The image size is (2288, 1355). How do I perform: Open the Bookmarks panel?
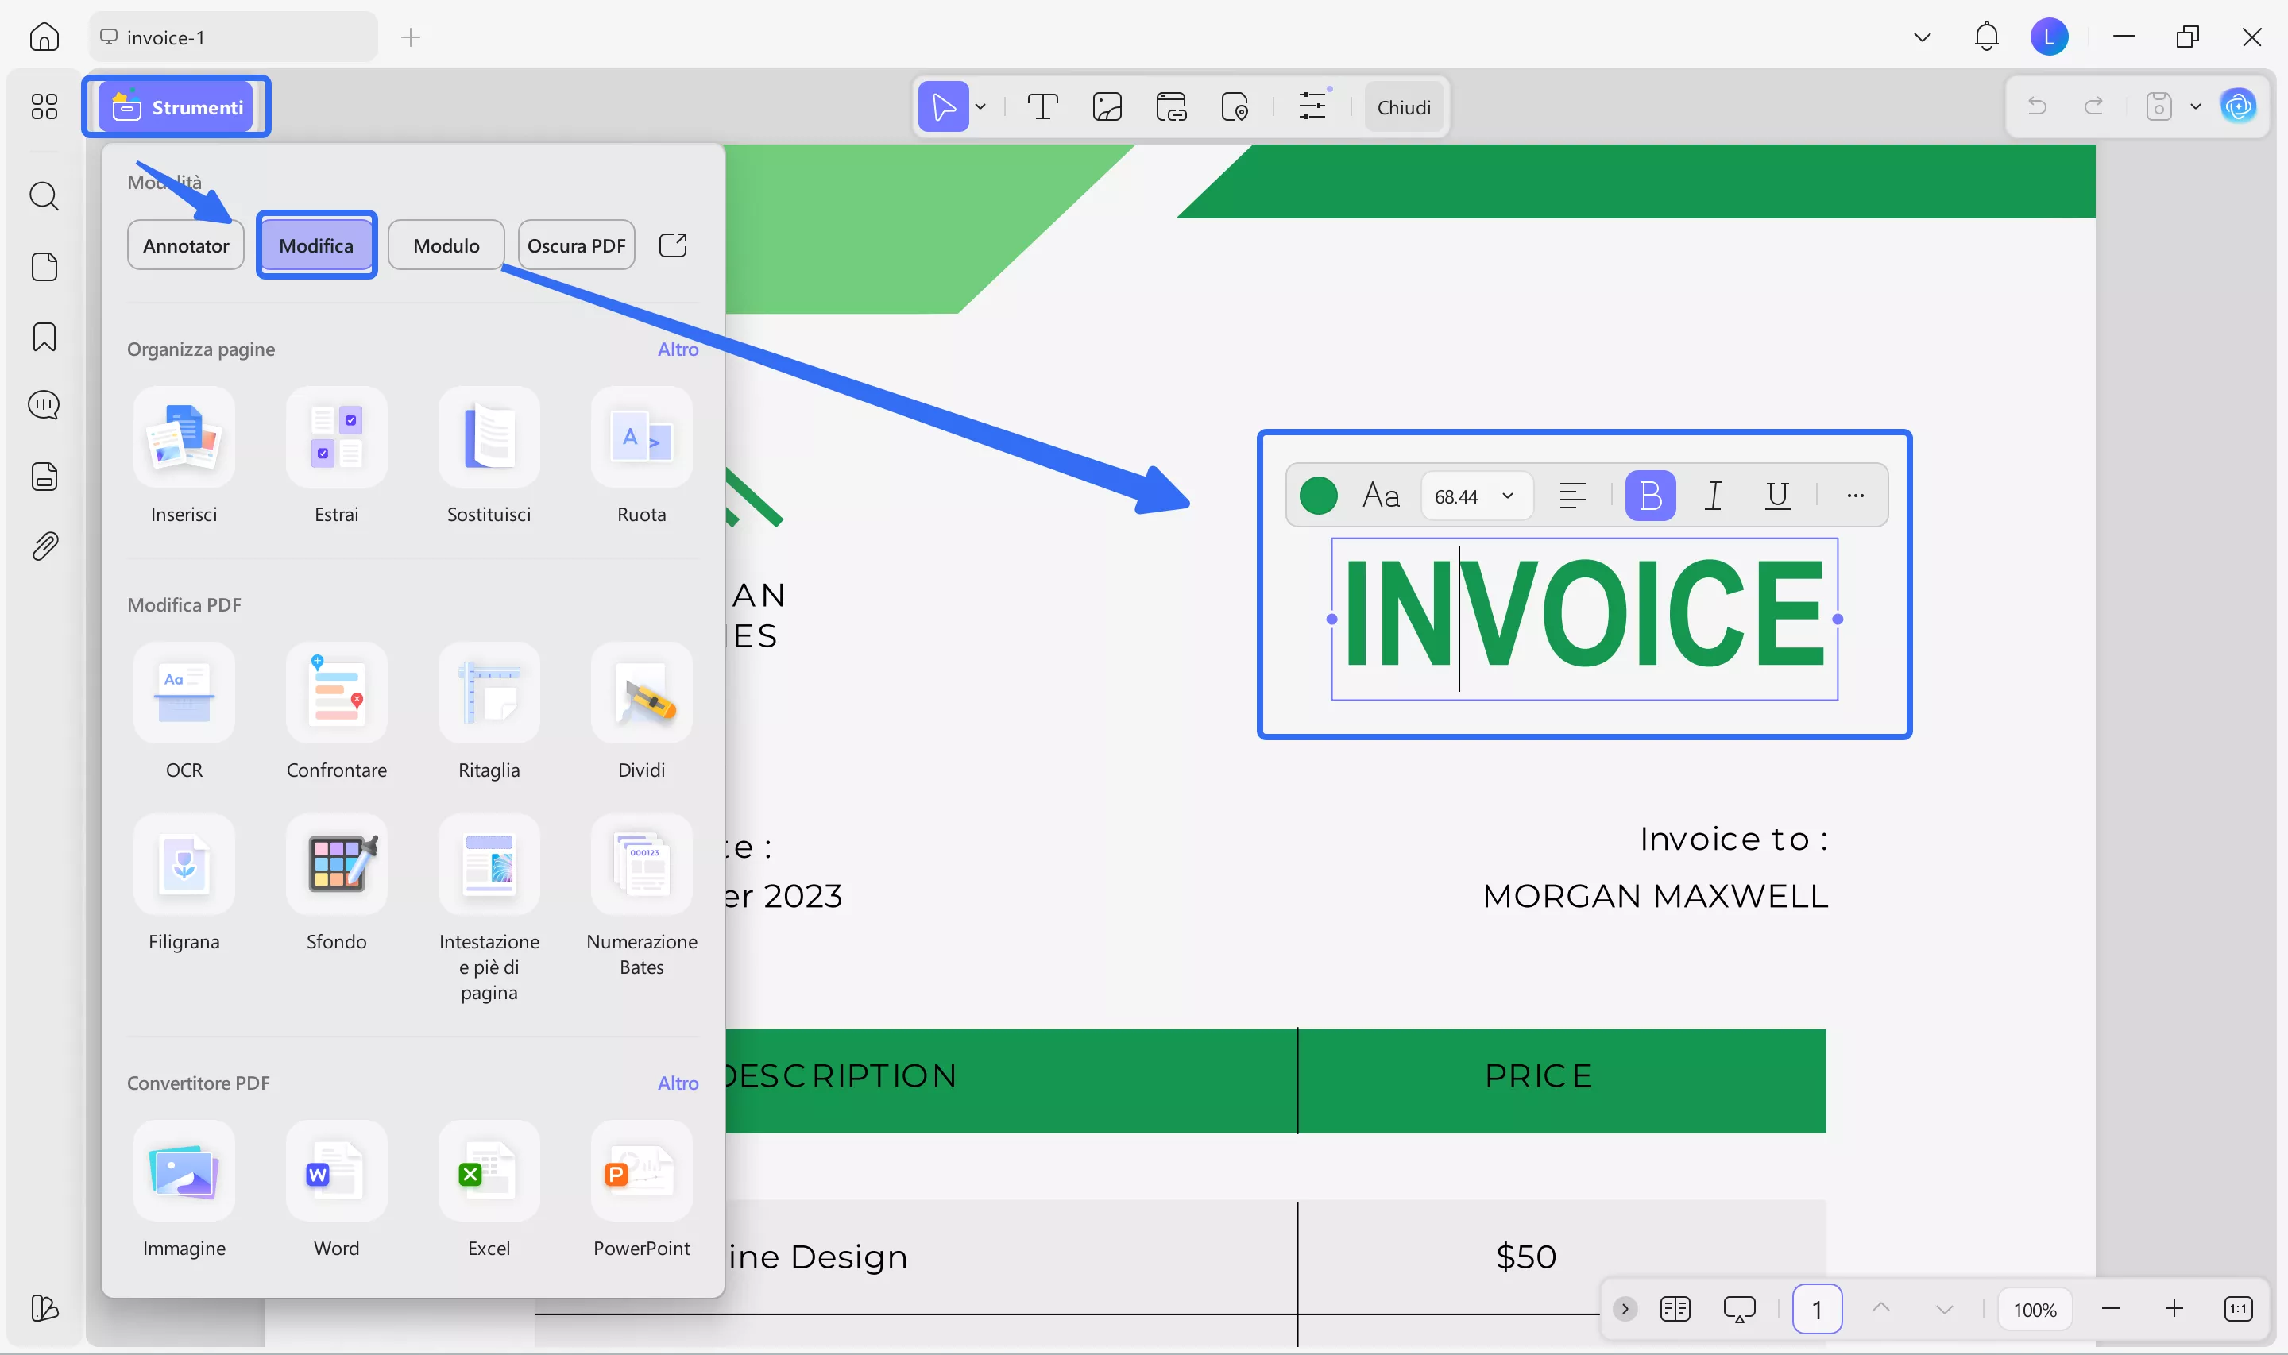tap(43, 337)
